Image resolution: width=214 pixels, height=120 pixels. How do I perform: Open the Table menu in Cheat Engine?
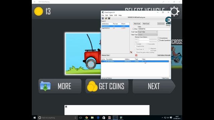click(x=111, y=15)
